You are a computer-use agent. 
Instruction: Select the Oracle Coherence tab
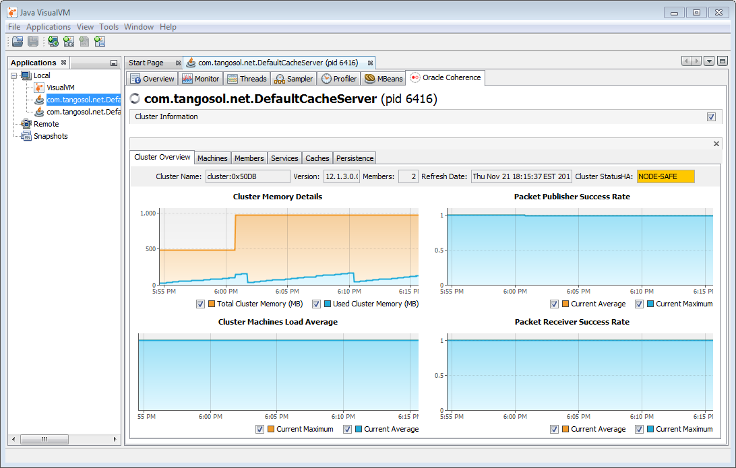pos(446,78)
